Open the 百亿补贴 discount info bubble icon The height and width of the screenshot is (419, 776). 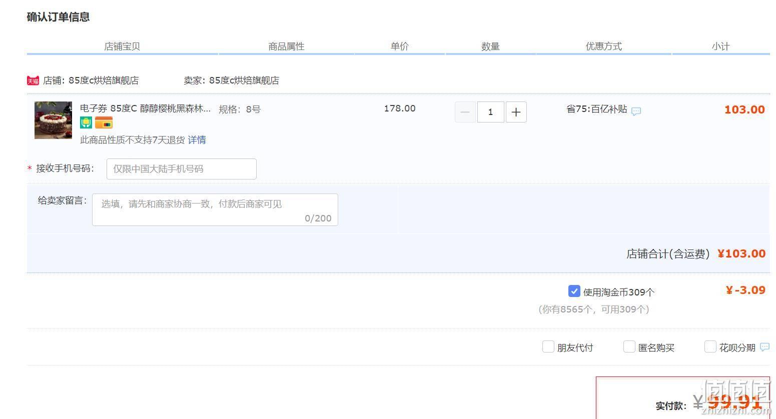636,111
